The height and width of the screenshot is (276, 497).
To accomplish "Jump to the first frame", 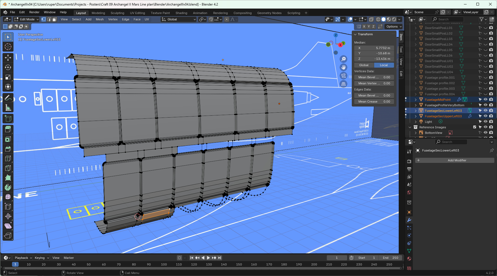I will [x=192, y=258].
